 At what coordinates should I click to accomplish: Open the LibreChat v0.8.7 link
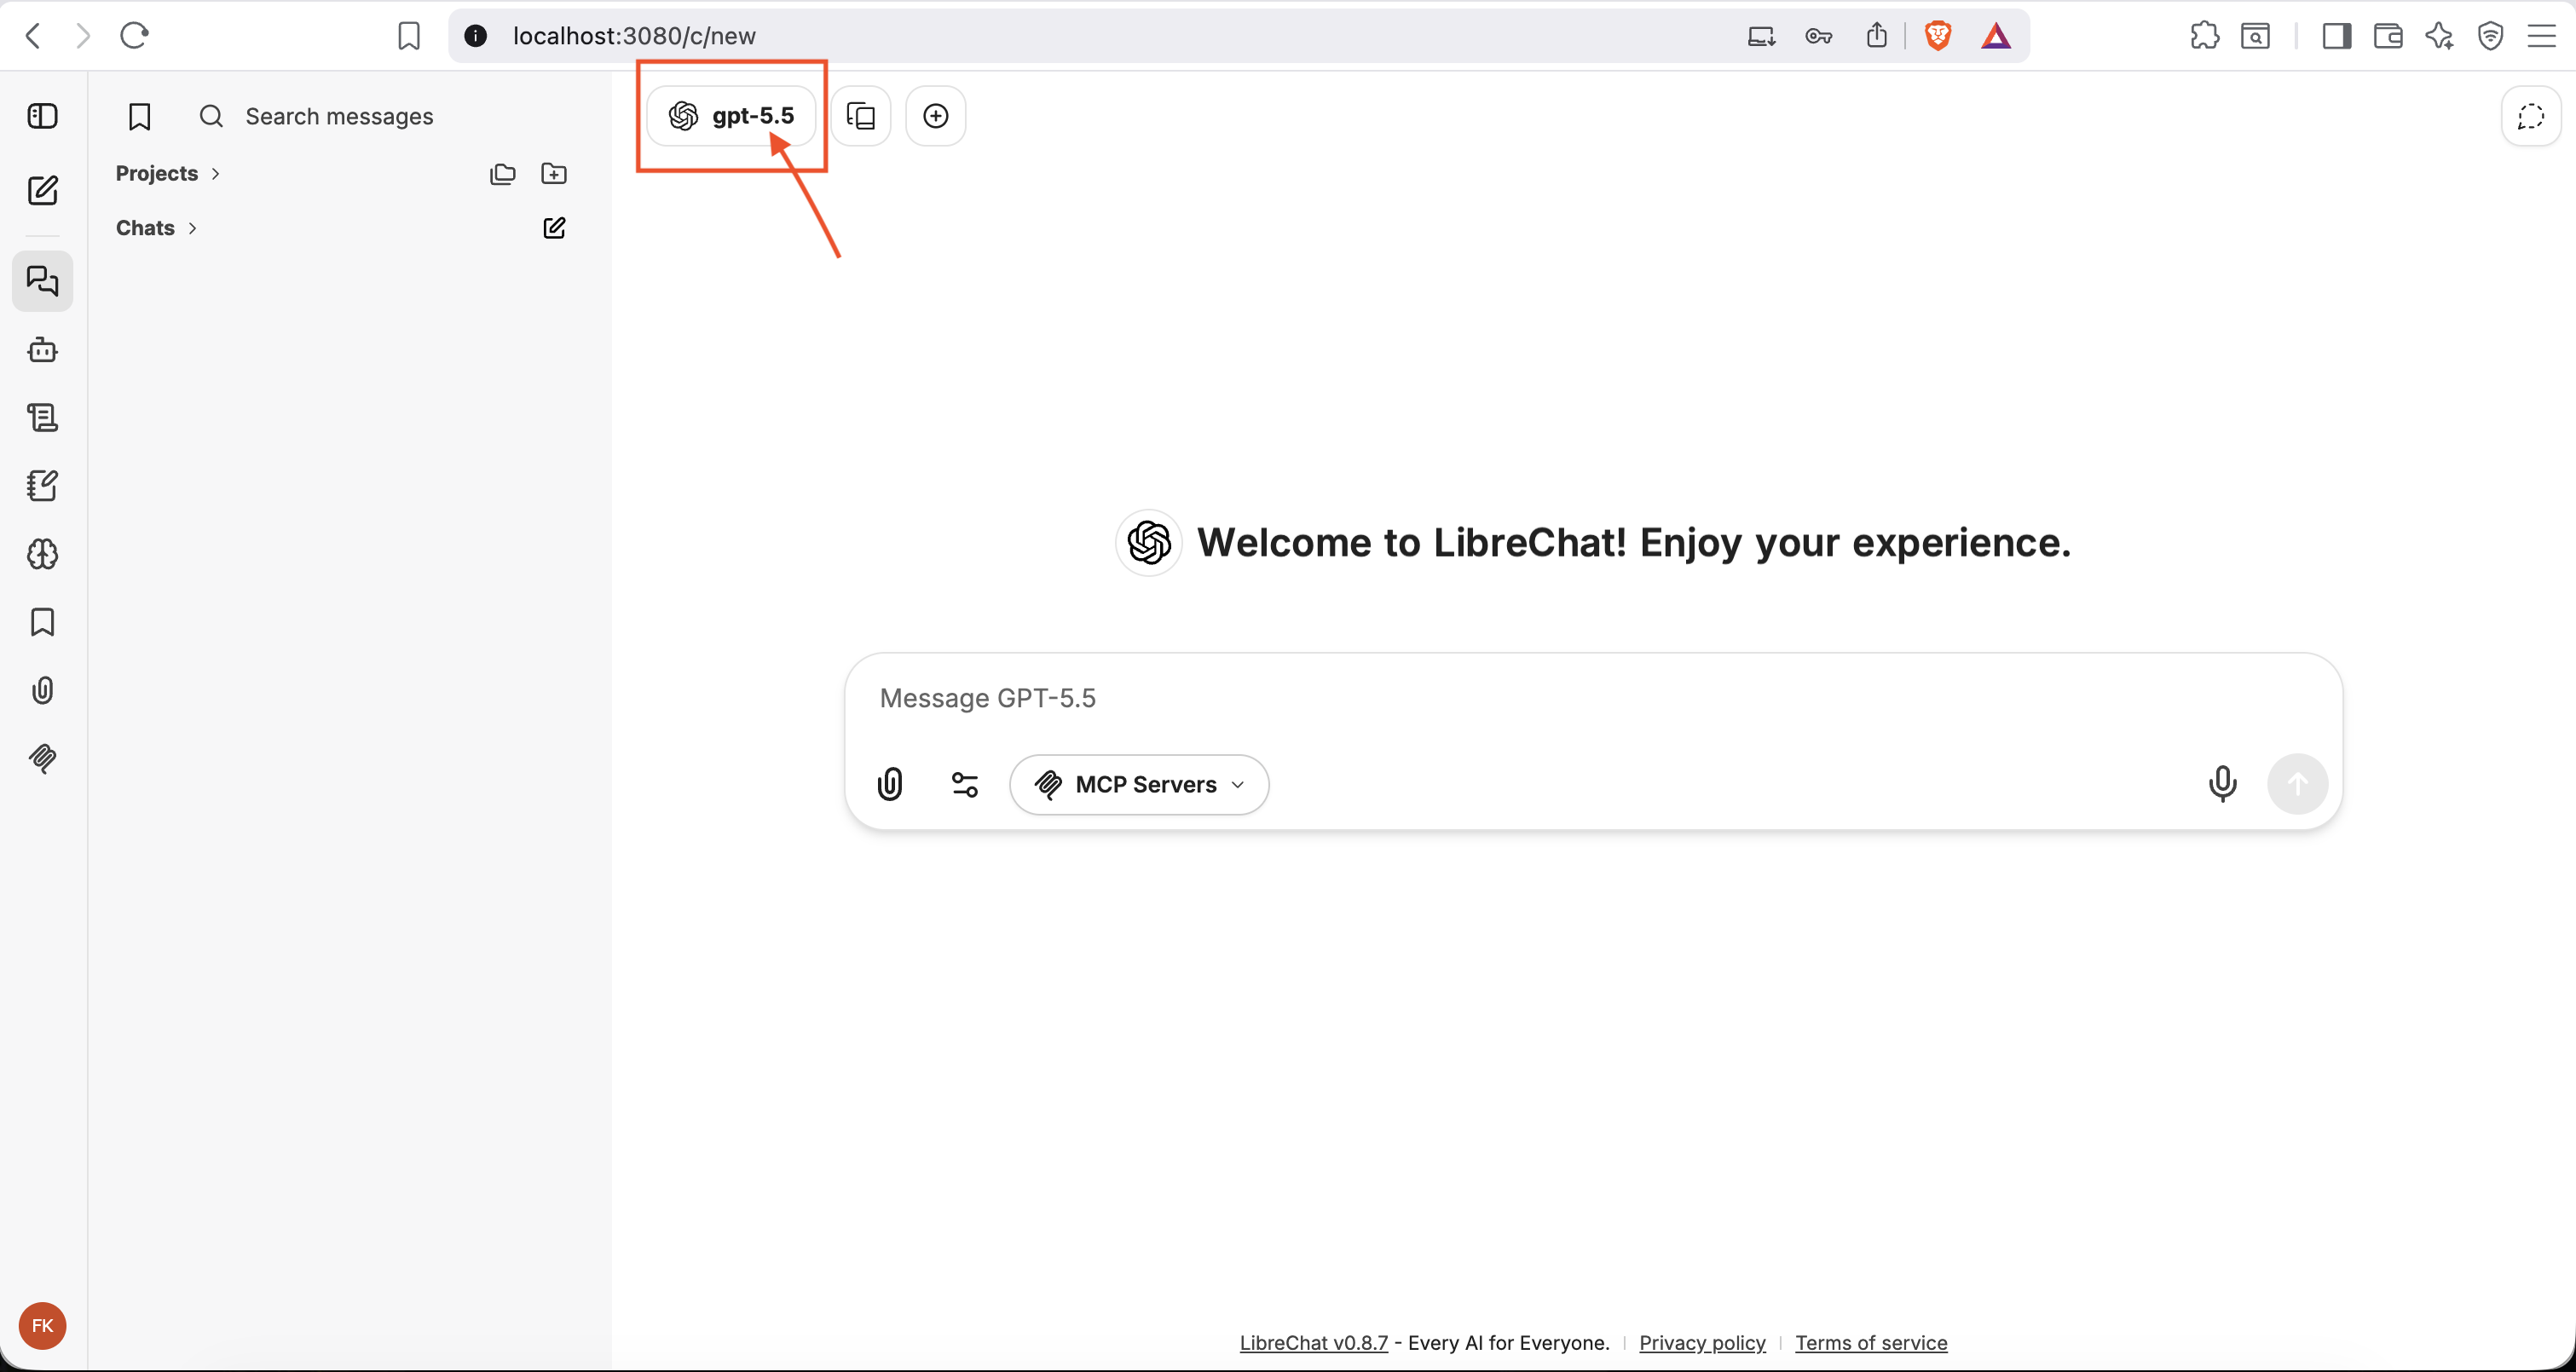click(1313, 1342)
